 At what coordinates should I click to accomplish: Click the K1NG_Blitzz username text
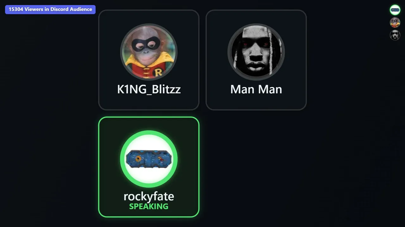coord(149,89)
